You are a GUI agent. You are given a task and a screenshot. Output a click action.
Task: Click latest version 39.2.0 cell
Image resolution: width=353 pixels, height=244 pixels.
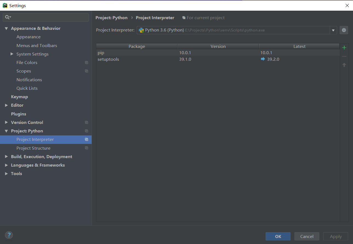pos(273,59)
